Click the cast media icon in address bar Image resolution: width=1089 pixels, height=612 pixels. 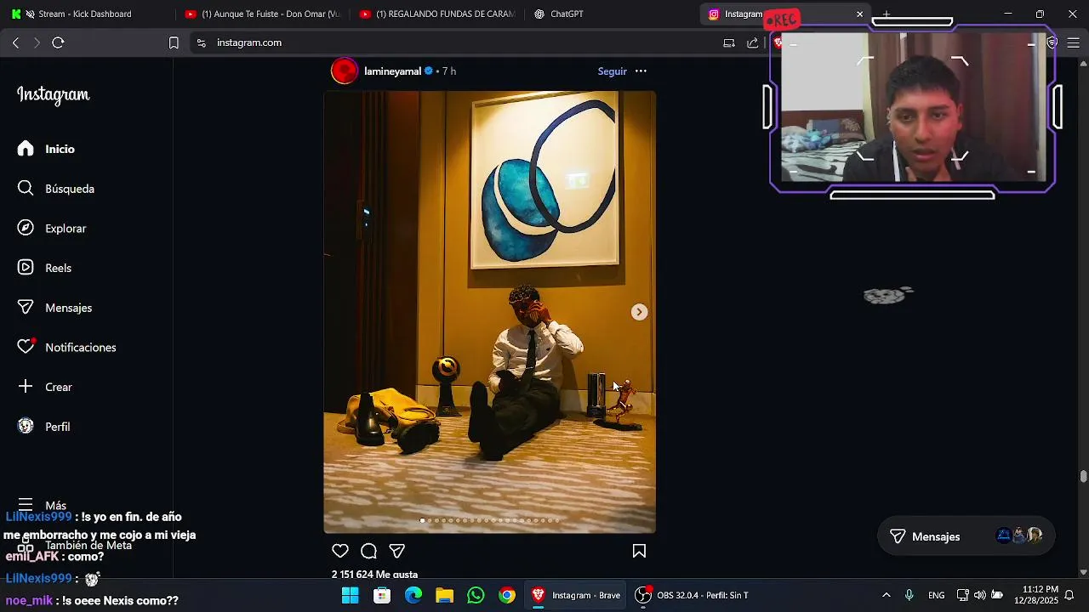click(729, 42)
